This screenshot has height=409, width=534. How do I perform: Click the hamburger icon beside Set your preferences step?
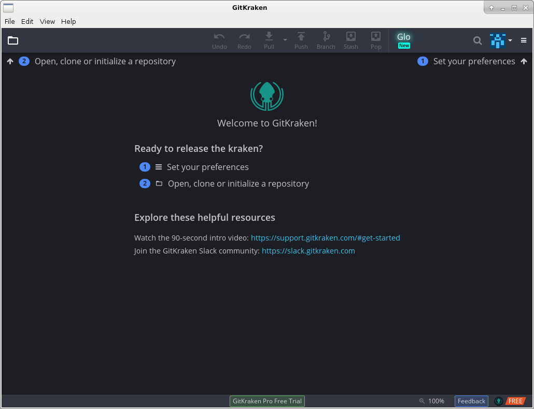coord(159,167)
